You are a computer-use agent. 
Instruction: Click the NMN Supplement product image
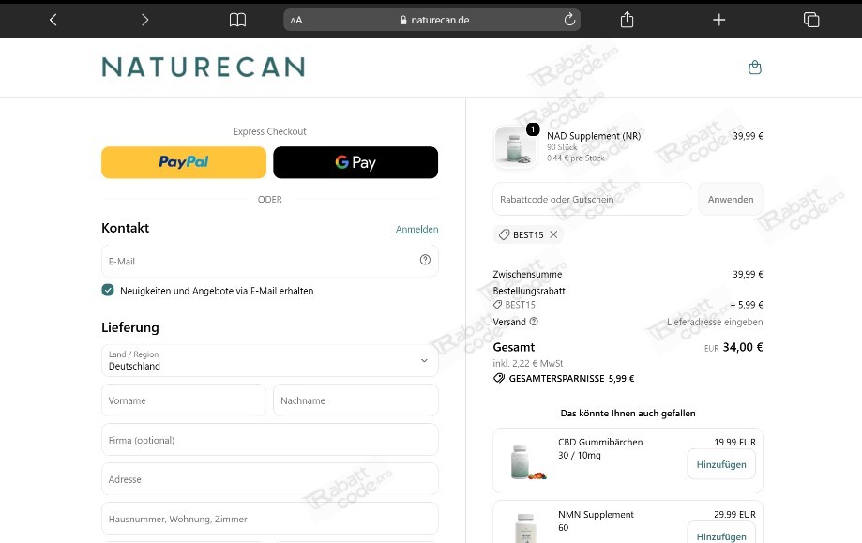click(526, 528)
